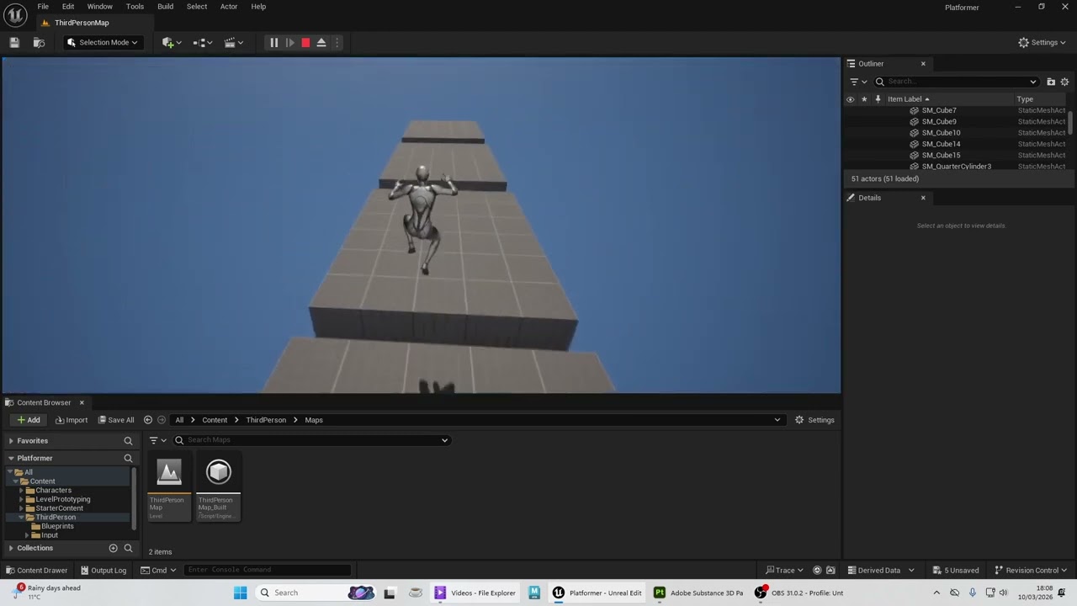
Task: Open the File menu
Action: click(43, 7)
